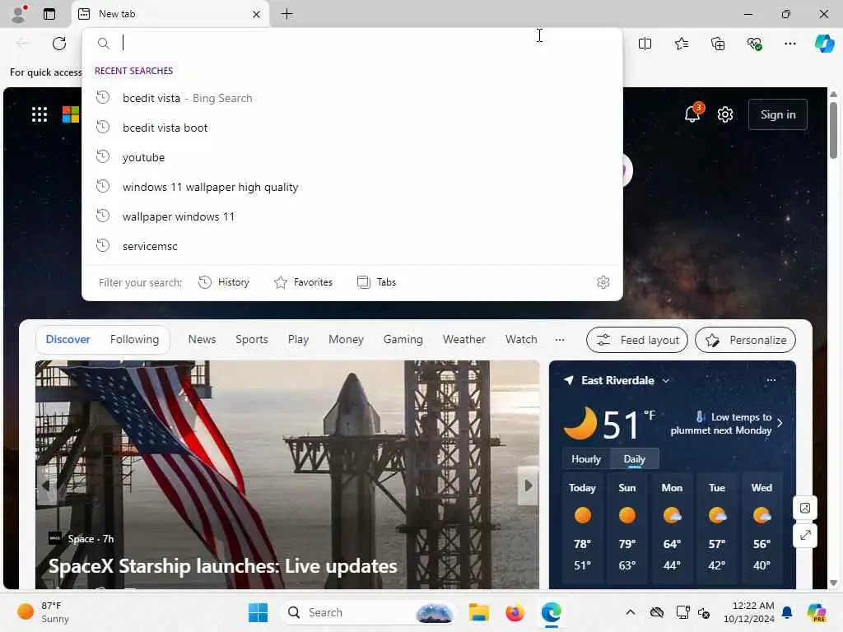Open SpaceX Starship launches article

pos(222,566)
